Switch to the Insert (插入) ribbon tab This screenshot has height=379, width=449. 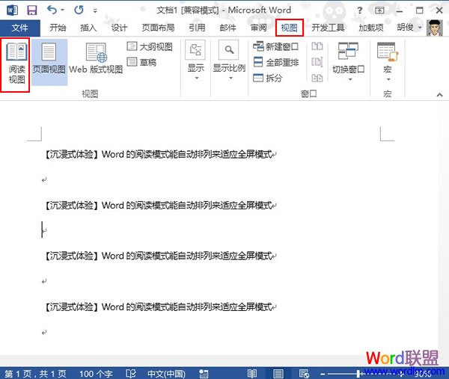pyautogui.click(x=88, y=28)
